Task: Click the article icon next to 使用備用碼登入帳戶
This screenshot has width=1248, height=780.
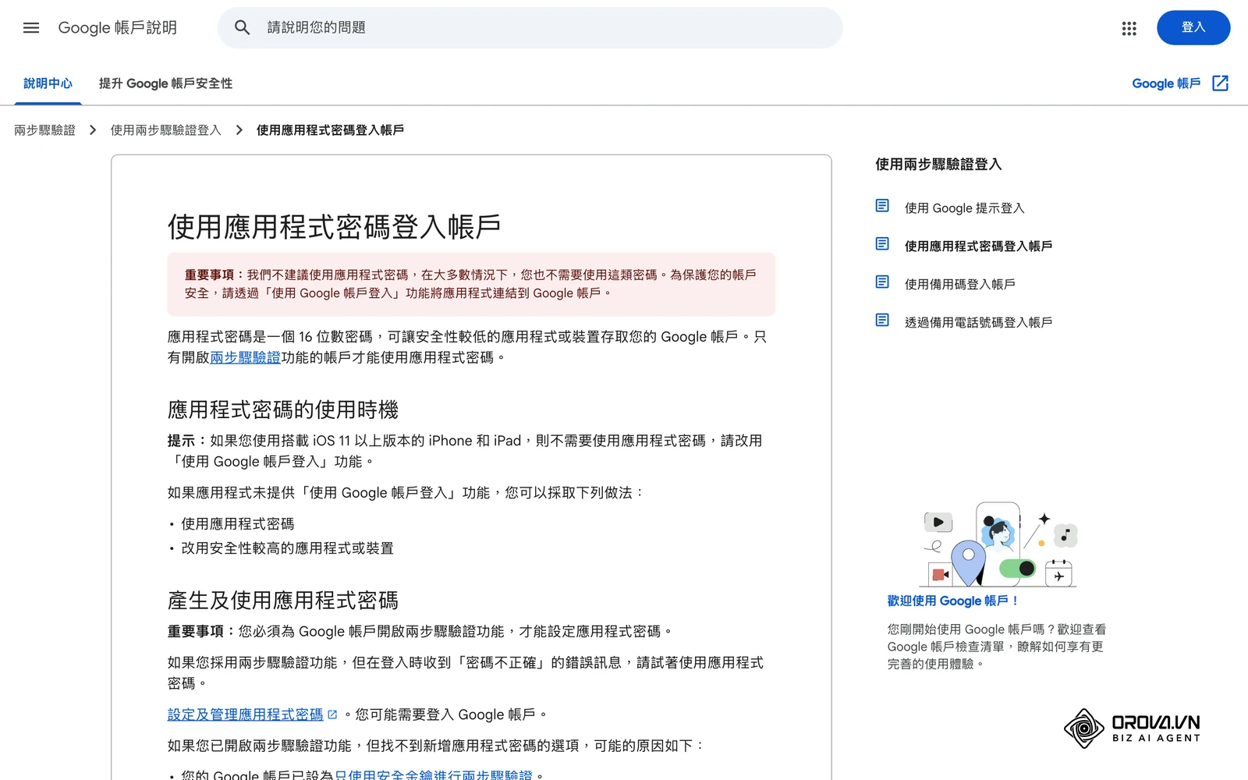Action: coord(882,282)
